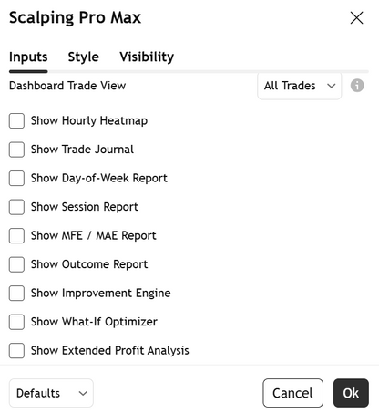The width and height of the screenshot is (379, 413).
Task: Tick Show Extended Profit Analysis checkbox
Action: [x=16, y=351]
